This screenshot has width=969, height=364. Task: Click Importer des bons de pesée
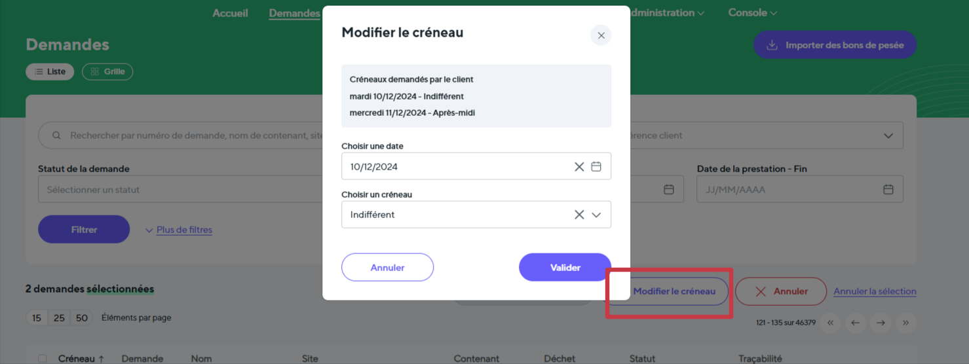(835, 45)
